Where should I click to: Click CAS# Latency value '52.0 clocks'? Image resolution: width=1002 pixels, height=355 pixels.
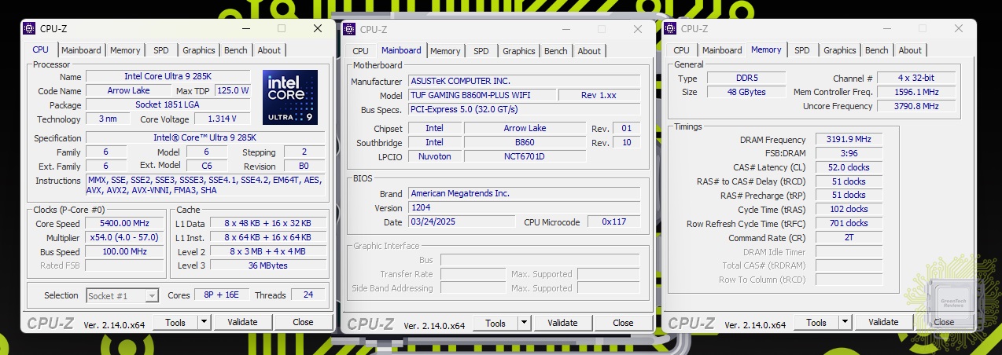tap(849, 168)
